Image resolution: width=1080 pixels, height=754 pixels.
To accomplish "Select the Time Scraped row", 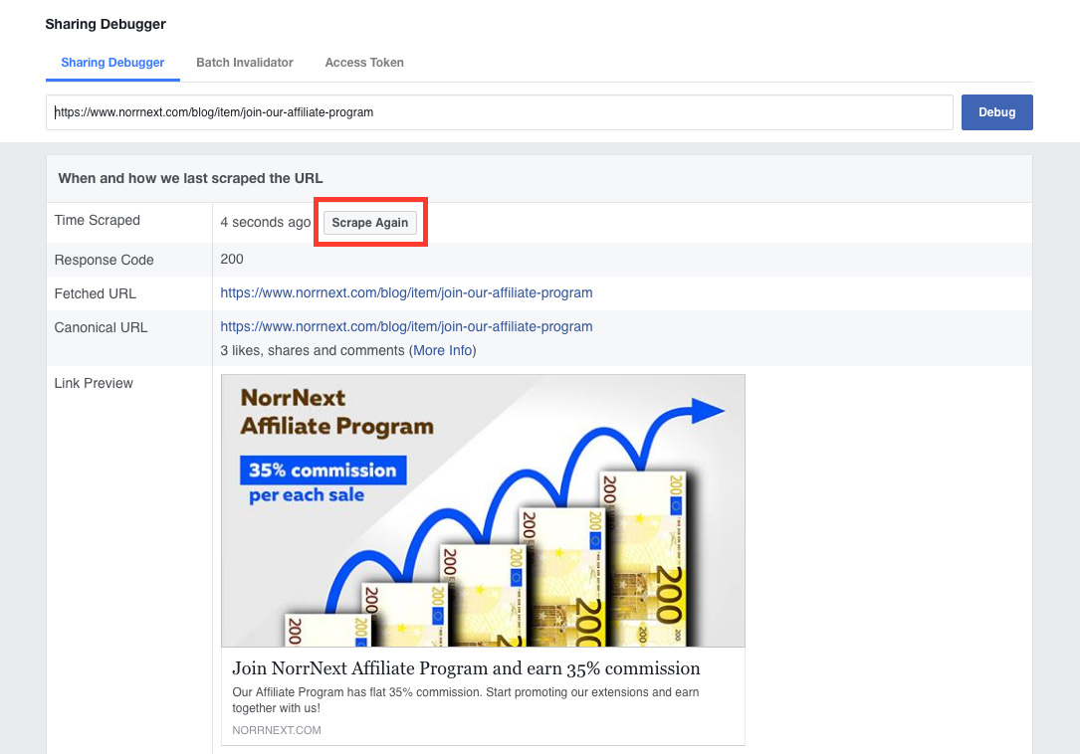I will (97, 220).
